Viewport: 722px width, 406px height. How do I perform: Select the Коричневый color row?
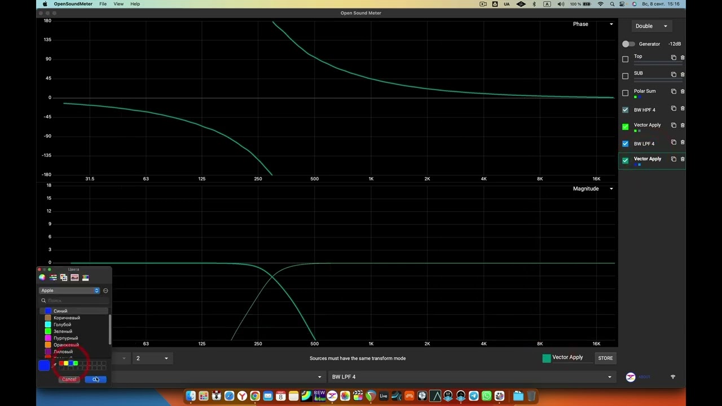coord(74,318)
